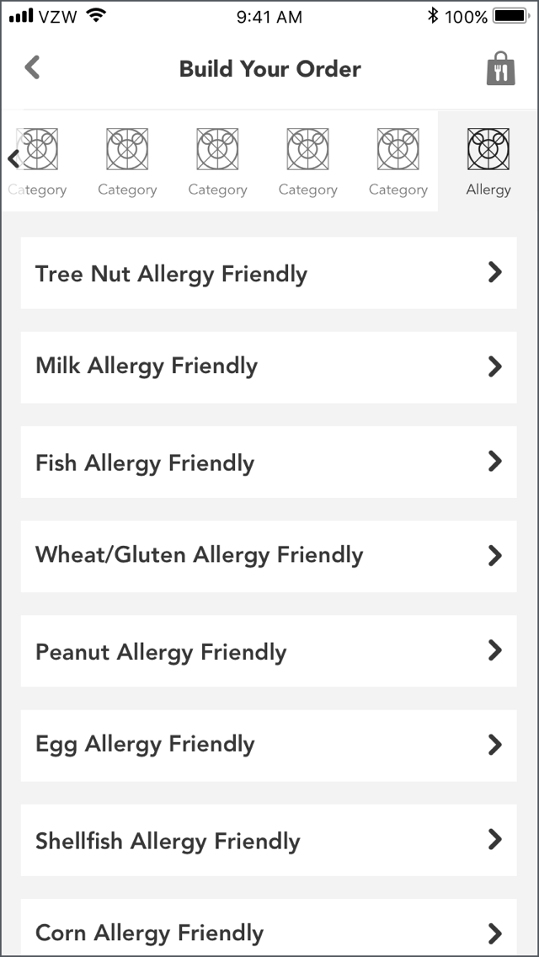The width and height of the screenshot is (539, 957).
Task: Select the tab immediately left of Allergy
Action: [398, 160]
